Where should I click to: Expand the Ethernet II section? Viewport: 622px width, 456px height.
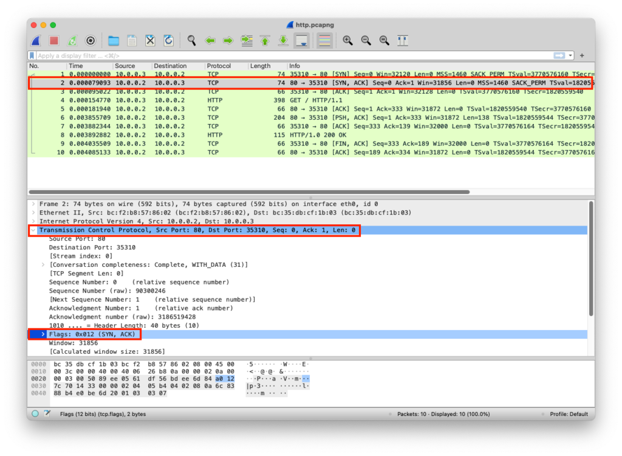pos(33,213)
